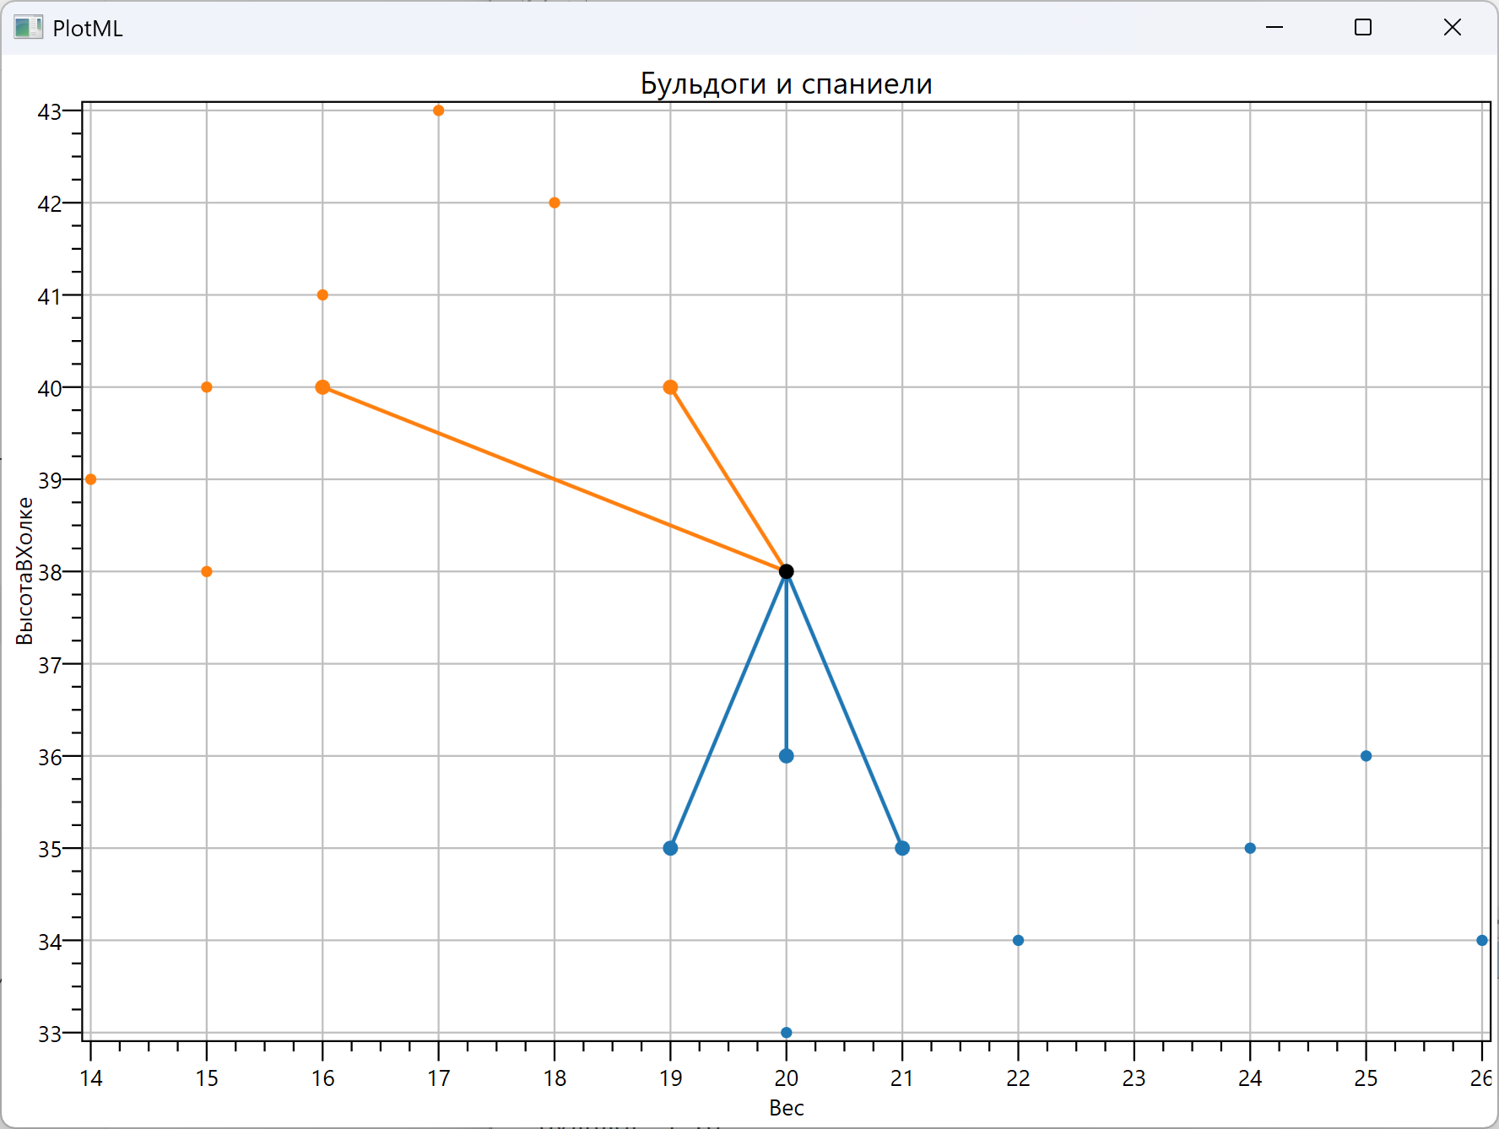Click the black query point at weight 20
The height and width of the screenshot is (1129, 1499).
coord(786,571)
